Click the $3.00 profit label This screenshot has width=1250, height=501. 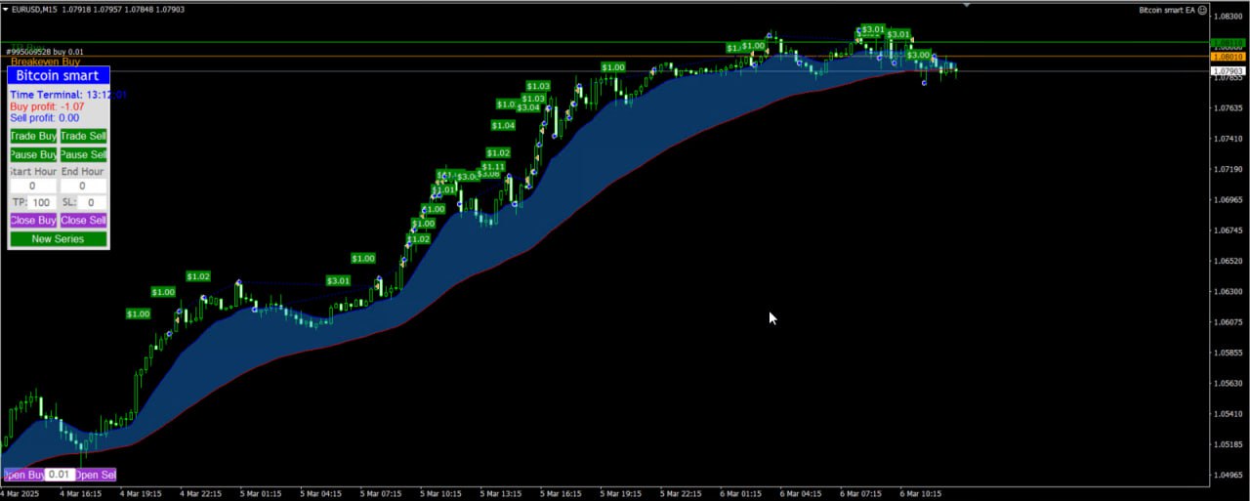(x=918, y=55)
